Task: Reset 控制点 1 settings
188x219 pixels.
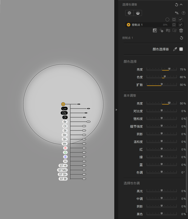Action: point(181,38)
